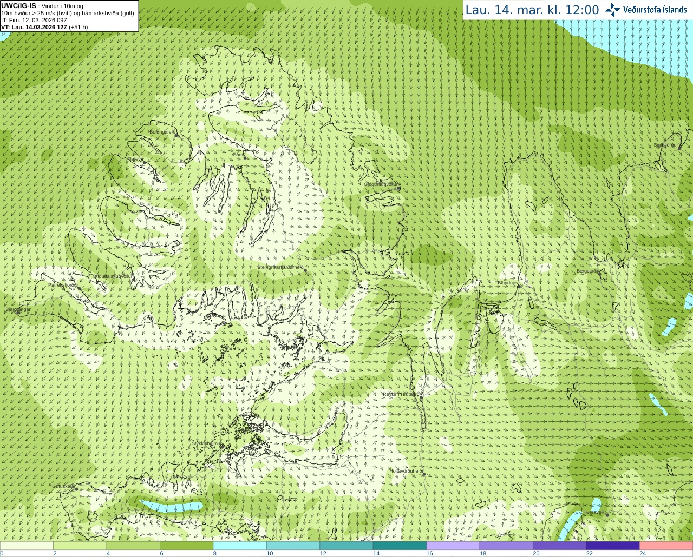
Task: Select the lavender 16–18 m/s legend swatch
Action: 453,546
